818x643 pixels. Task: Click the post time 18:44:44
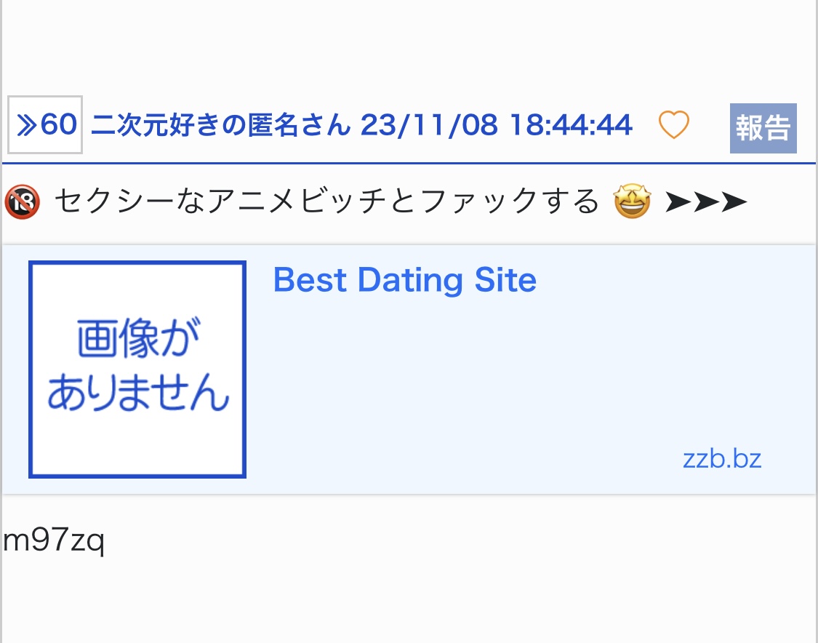coord(570,126)
